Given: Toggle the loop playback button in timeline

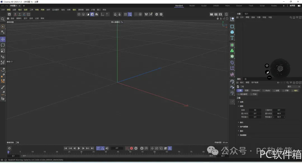Looking at the screenshot, I should tap(98, 148).
